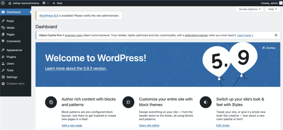
Task: Click the Users person icon
Action: click(3, 63)
